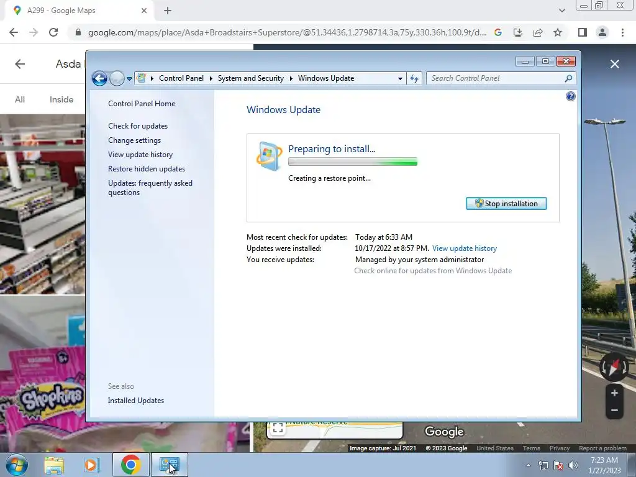Open Privacy link in Maps footer
636x477 pixels.
pos(560,448)
